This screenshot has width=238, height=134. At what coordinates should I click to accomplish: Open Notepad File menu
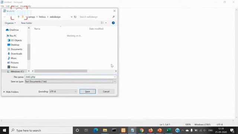[3, 6]
